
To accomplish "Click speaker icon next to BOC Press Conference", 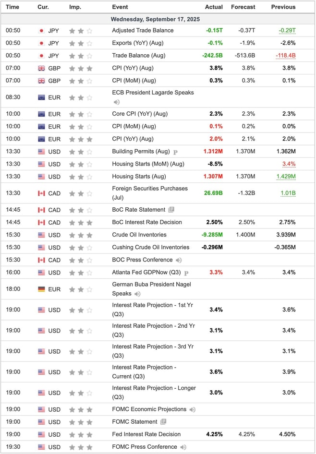I will pos(179,260).
